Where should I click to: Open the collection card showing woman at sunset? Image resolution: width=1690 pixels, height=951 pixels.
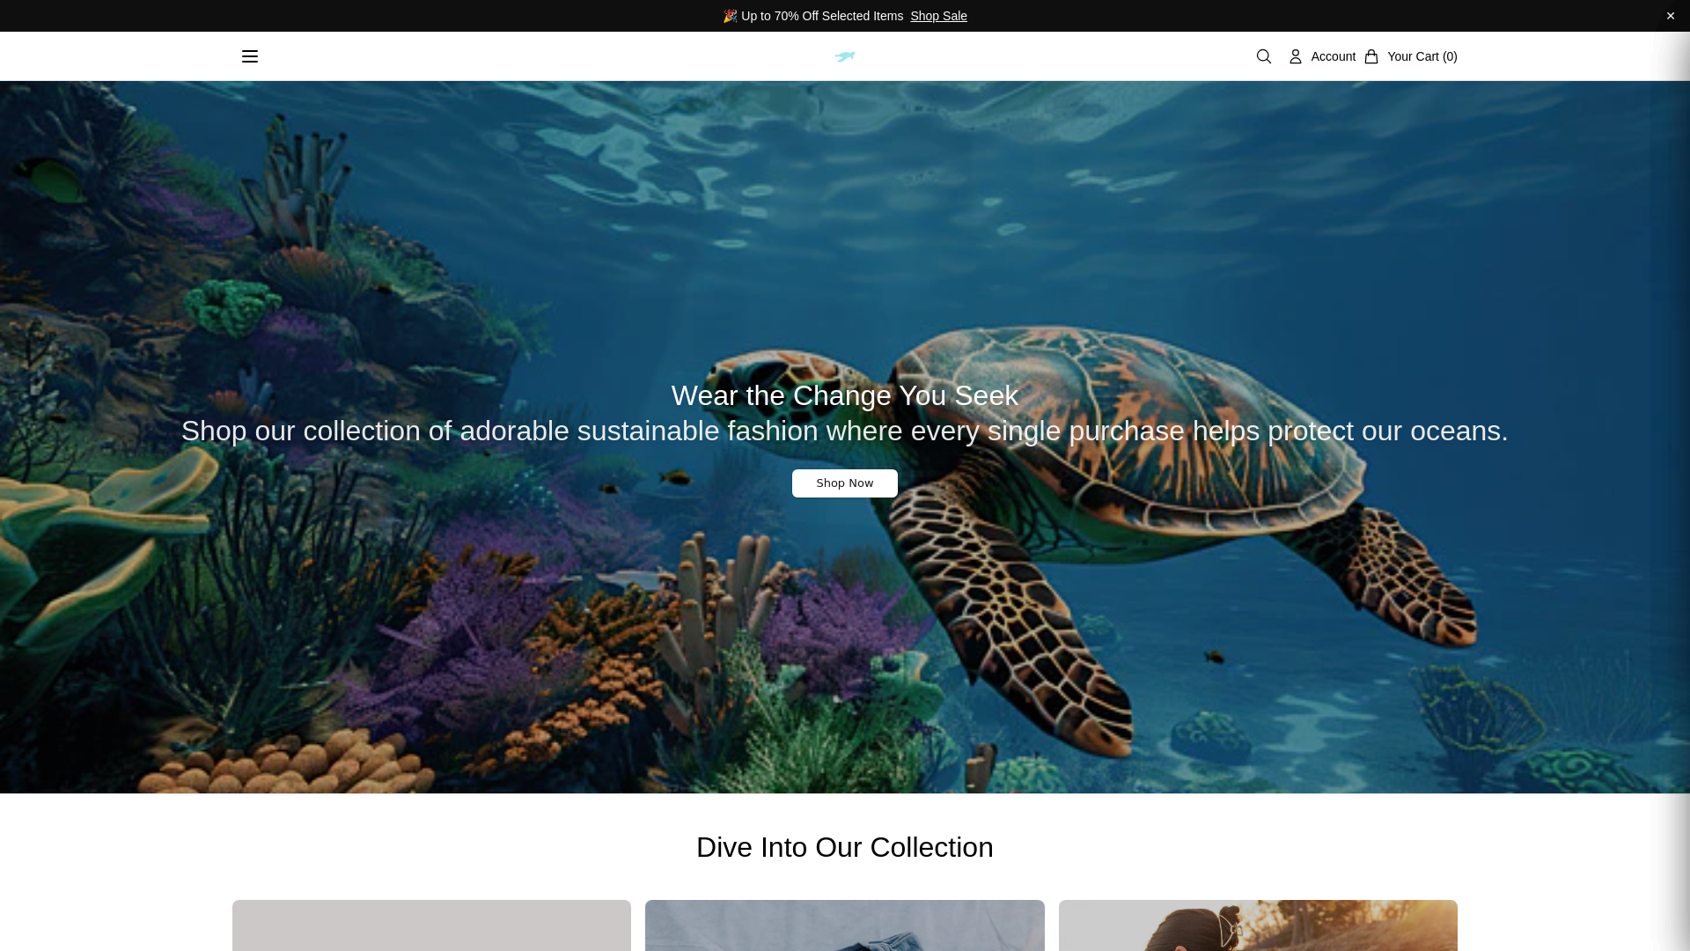(x=1258, y=925)
